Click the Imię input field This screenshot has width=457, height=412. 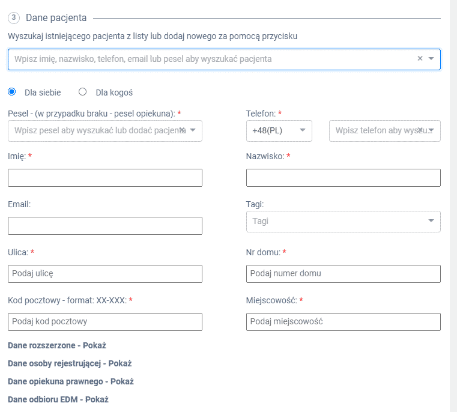[x=105, y=178]
